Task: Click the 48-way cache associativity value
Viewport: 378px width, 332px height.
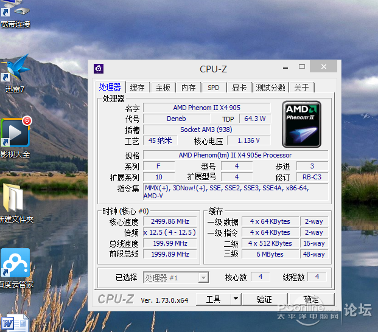Action: pyautogui.click(x=314, y=254)
